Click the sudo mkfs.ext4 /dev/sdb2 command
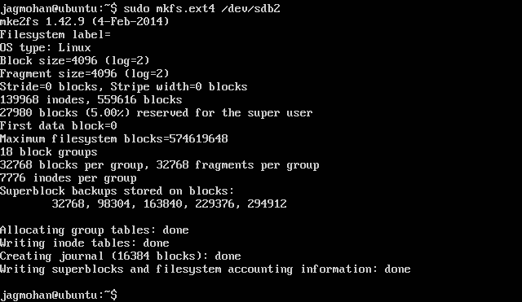This screenshot has height=302, width=522. pyautogui.click(x=202, y=9)
